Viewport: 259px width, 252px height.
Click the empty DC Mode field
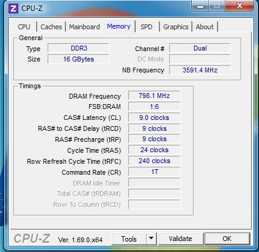tap(200, 59)
